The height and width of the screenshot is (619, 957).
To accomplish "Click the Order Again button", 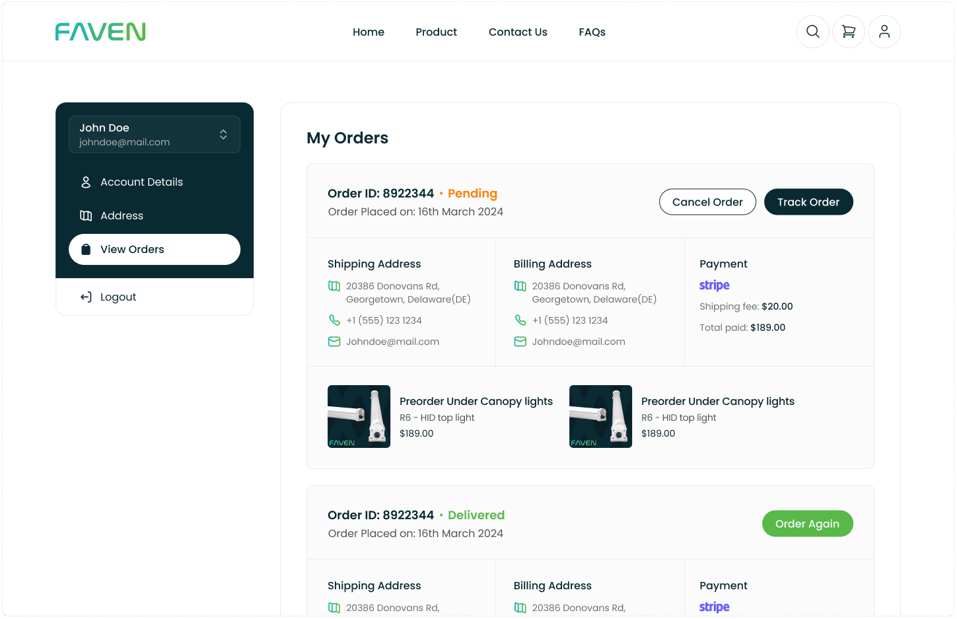I will (x=807, y=524).
